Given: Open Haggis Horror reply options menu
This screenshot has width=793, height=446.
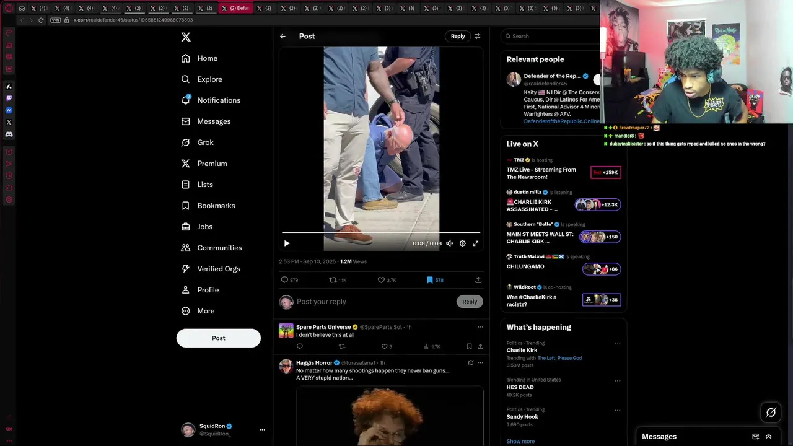Looking at the screenshot, I should [480, 363].
